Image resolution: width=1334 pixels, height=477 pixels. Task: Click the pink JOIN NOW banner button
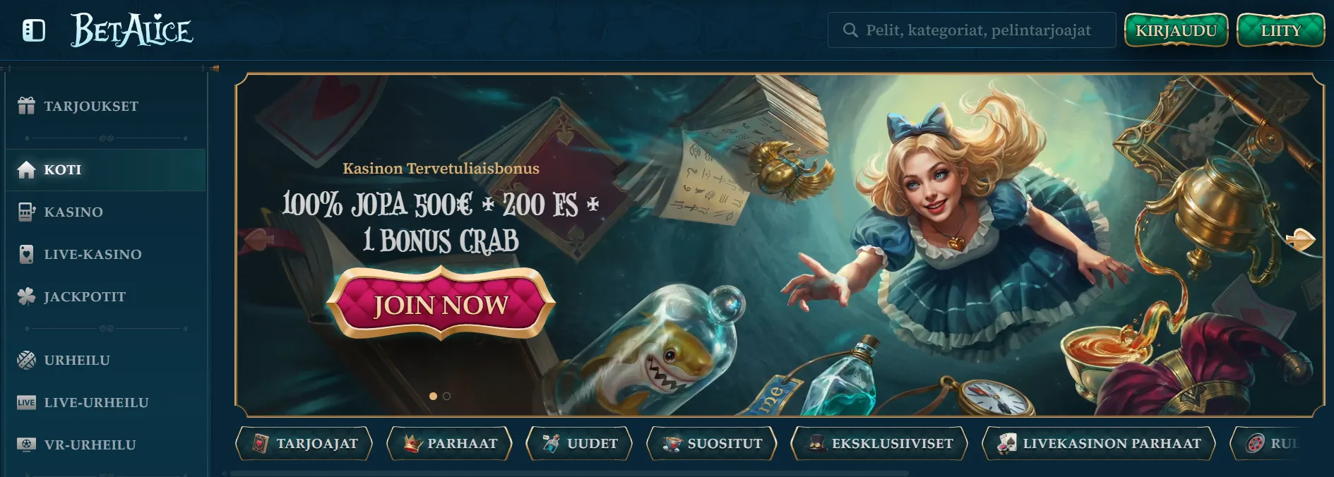click(x=441, y=303)
